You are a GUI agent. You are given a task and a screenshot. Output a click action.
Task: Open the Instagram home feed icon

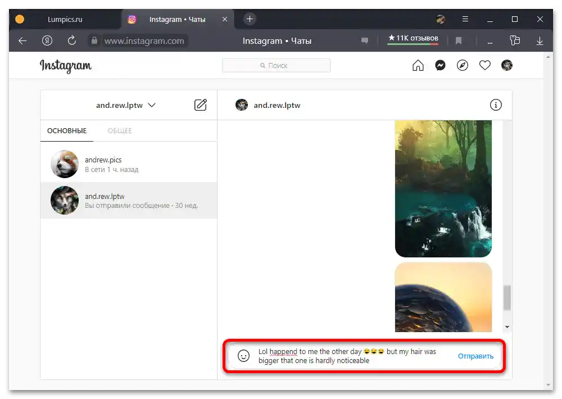418,66
